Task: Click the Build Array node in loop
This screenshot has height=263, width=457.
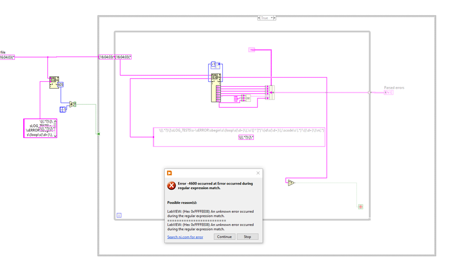Action: click(x=270, y=93)
